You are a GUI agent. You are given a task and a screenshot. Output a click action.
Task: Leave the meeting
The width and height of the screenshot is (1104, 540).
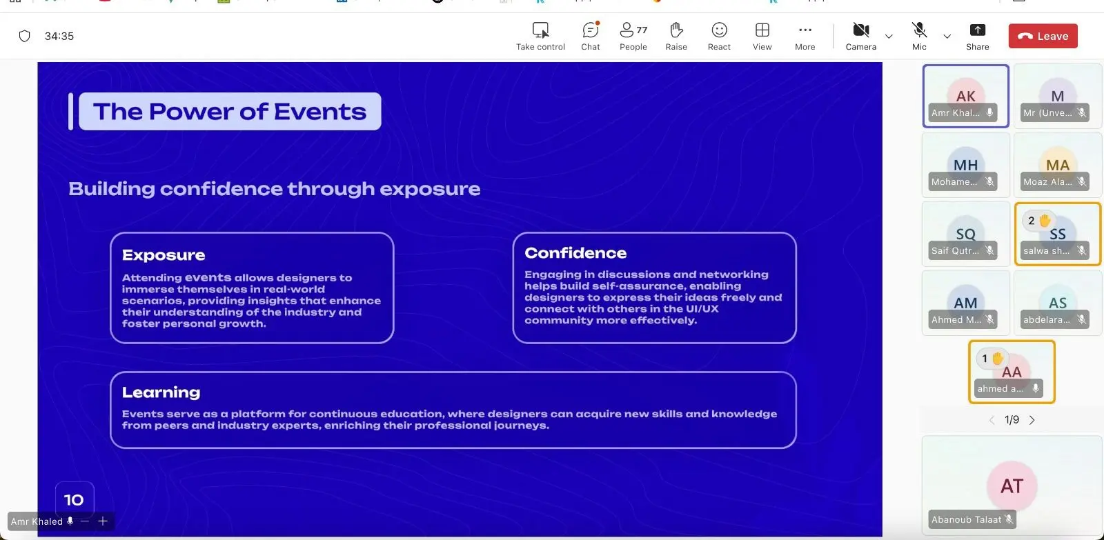point(1043,37)
